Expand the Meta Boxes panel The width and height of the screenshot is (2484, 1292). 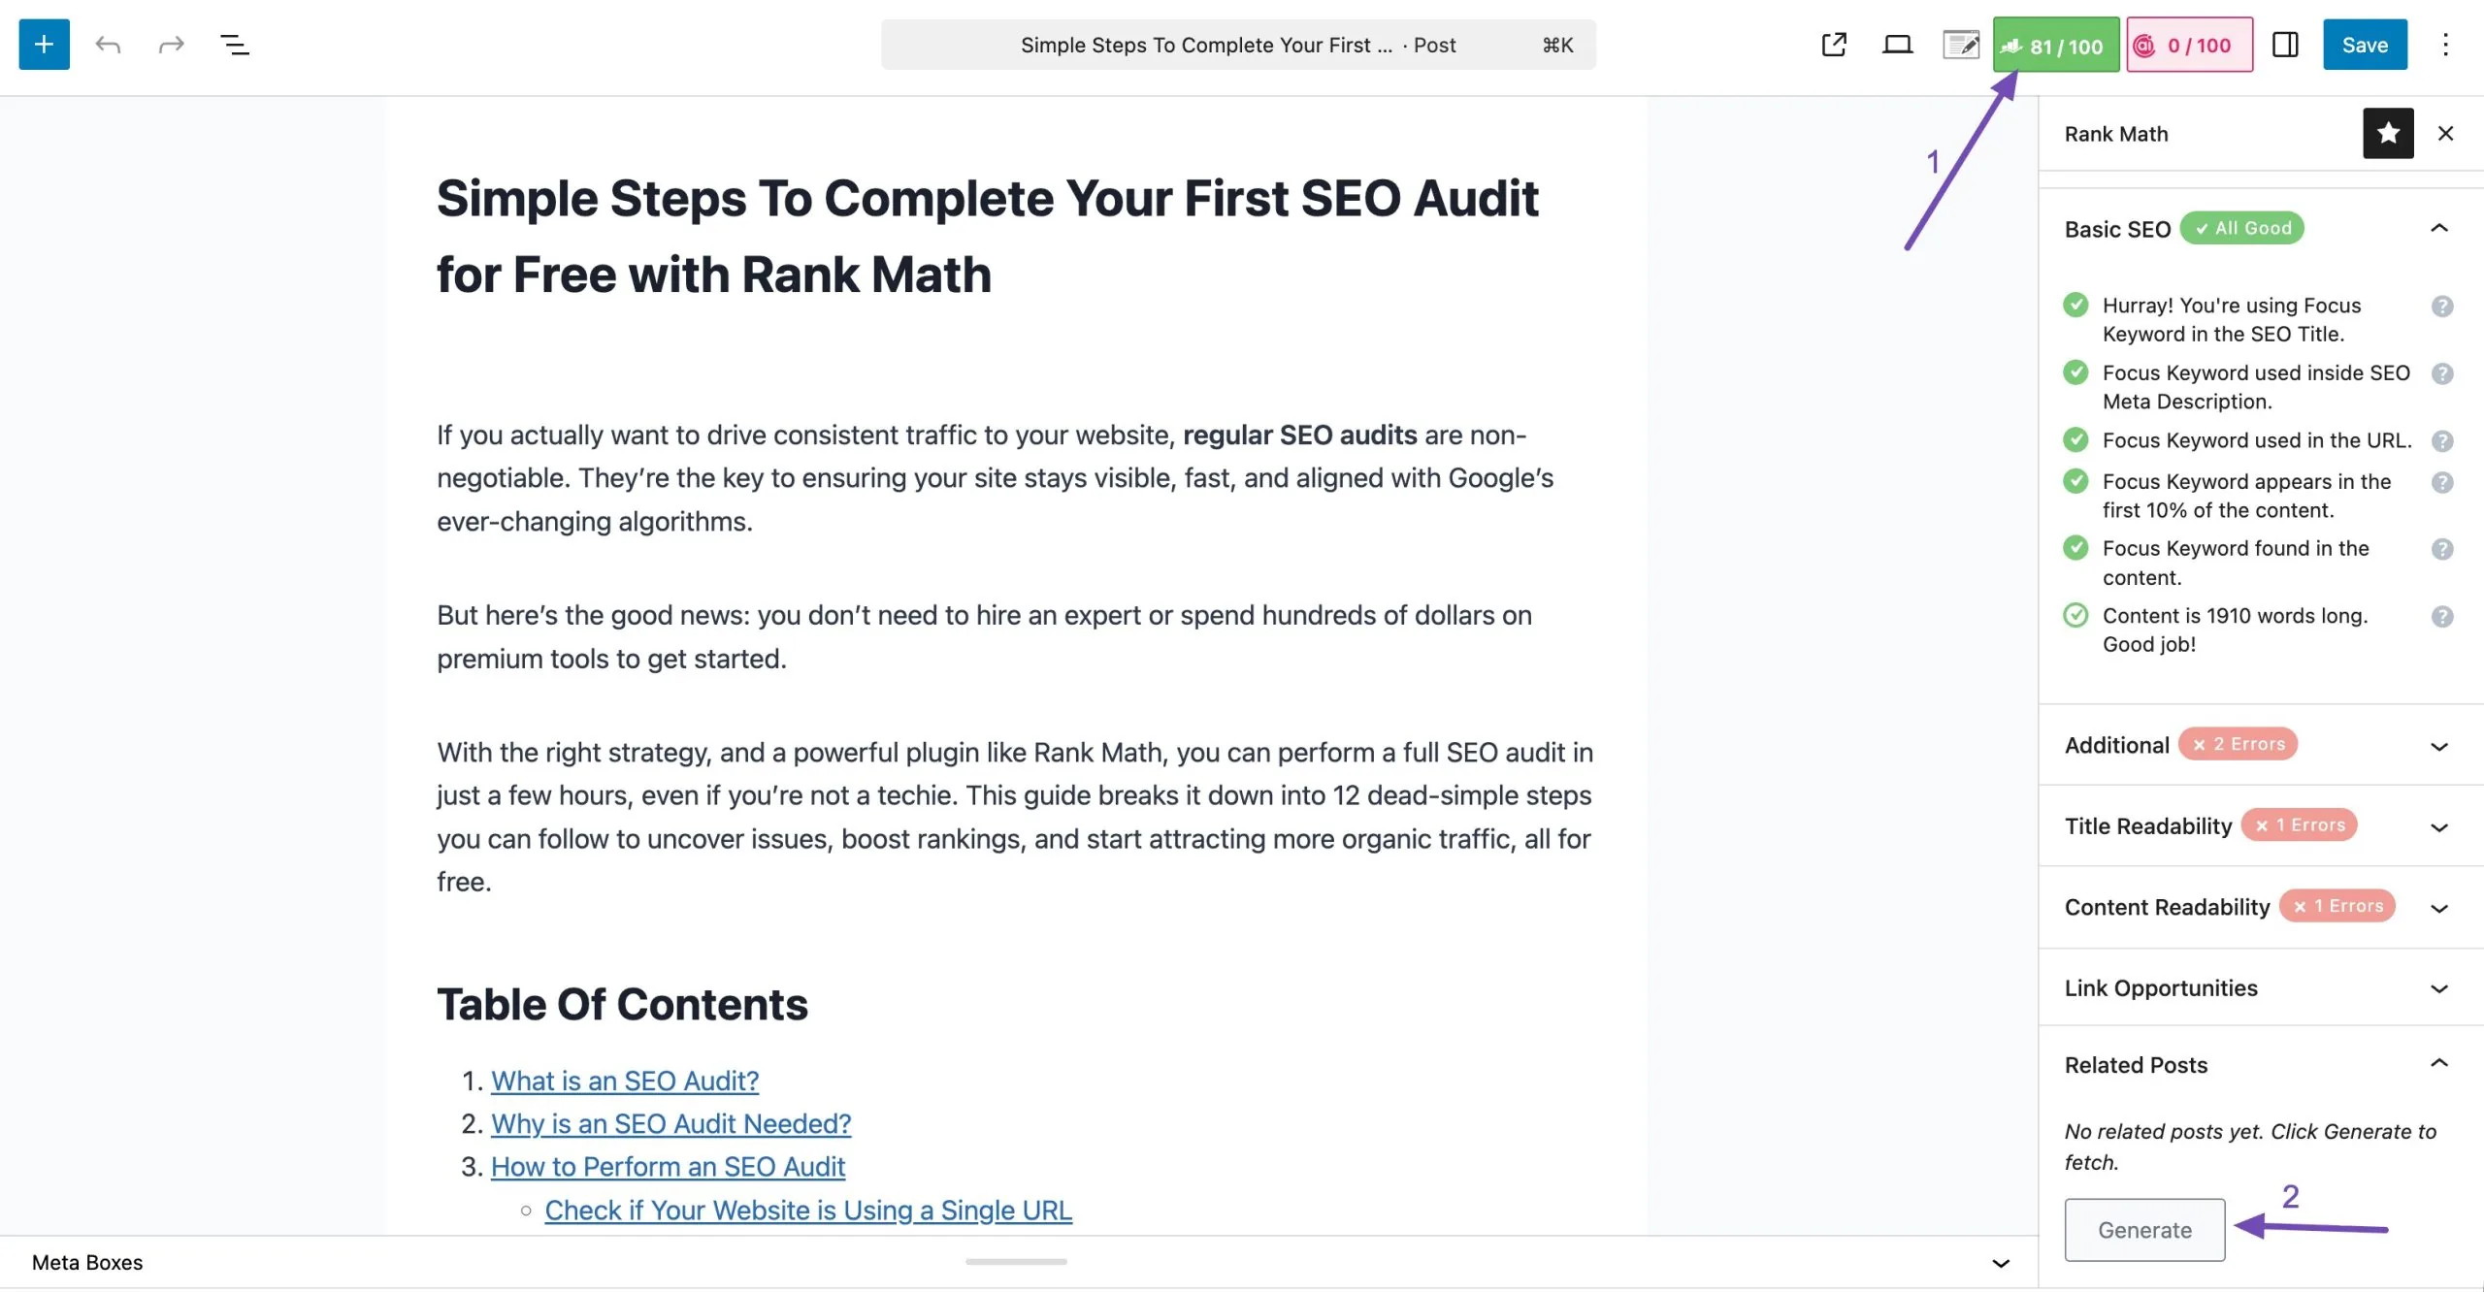pos(2000,1263)
